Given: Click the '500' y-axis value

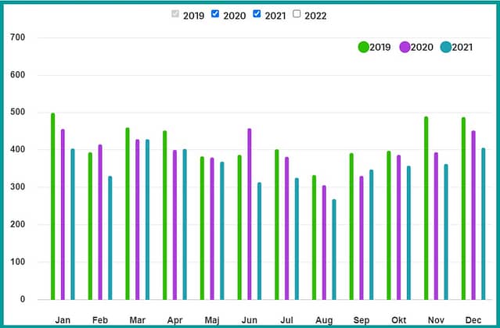Looking at the screenshot, I should pos(17,112).
